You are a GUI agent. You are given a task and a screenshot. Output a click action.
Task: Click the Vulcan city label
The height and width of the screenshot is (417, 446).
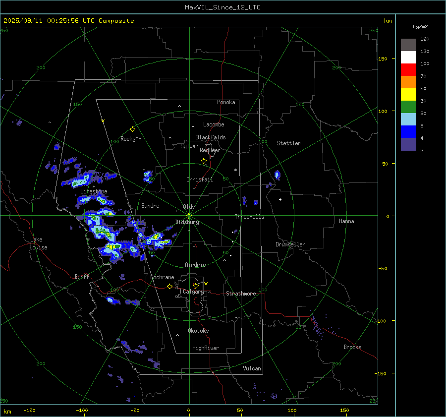click(252, 368)
